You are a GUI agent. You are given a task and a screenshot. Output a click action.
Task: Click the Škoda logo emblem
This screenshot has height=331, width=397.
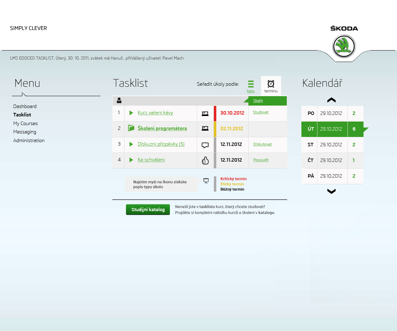[x=344, y=46]
